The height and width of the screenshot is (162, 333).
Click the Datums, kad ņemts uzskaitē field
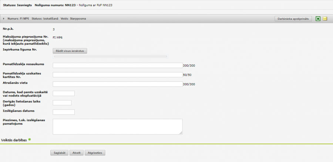[64, 93]
